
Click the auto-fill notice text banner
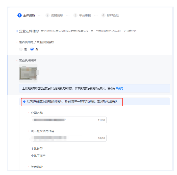click(x=72, y=102)
